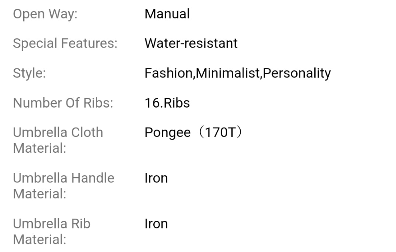Select the 'Iron' value for Umbrella Rib
The image size is (396, 252).
[x=156, y=224]
